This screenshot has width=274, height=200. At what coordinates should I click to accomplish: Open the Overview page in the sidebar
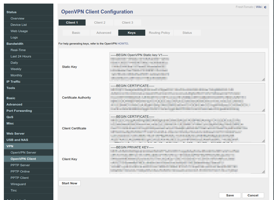(x=29, y=18)
